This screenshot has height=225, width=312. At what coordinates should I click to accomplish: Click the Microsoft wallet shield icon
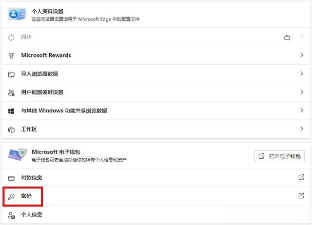coord(18,154)
